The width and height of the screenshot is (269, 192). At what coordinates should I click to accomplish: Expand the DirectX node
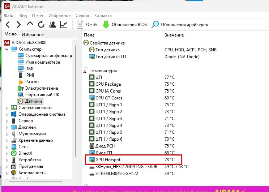click(x=7, y=154)
